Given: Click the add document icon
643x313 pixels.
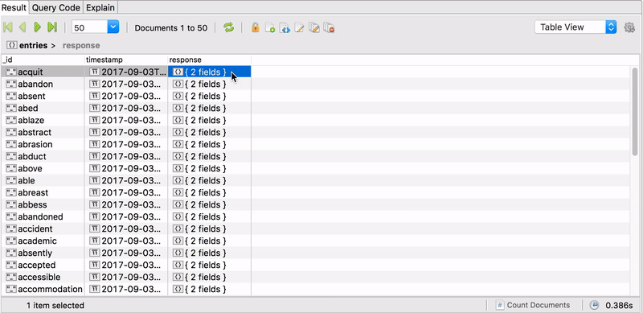Looking at the screenshot, I should pos(270,27).
